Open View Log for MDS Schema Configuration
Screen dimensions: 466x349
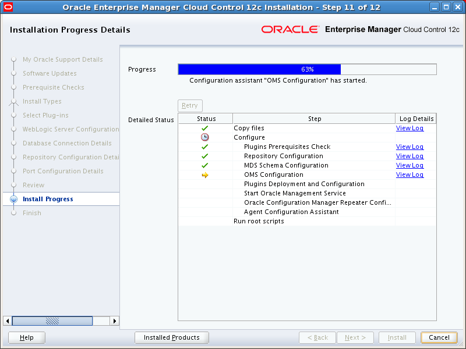[410, 165]
